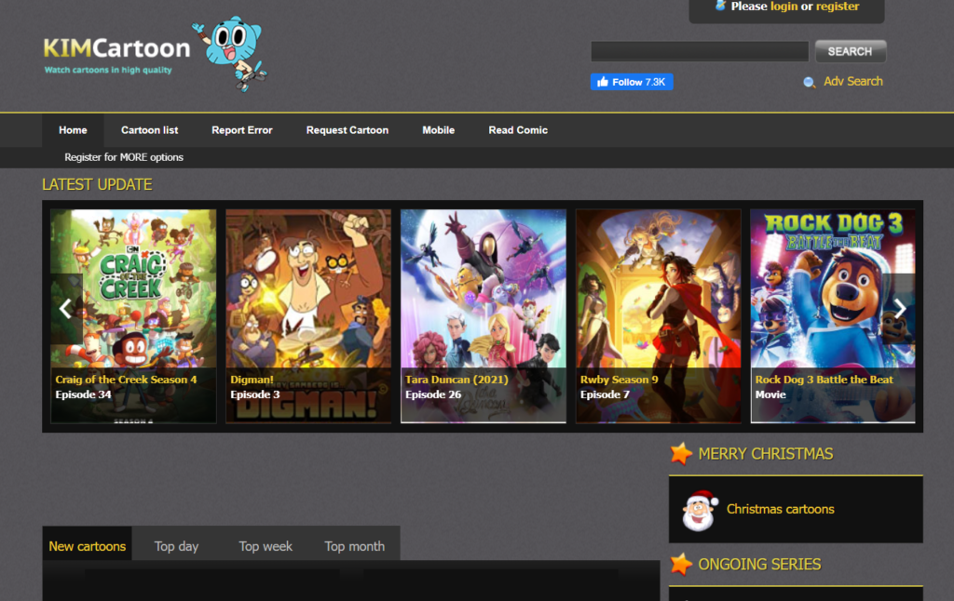The width and height of the screenshot is (954, 601).
Task: Click Episode 7 under Rwby Season 9
Action: coord(605,394)
